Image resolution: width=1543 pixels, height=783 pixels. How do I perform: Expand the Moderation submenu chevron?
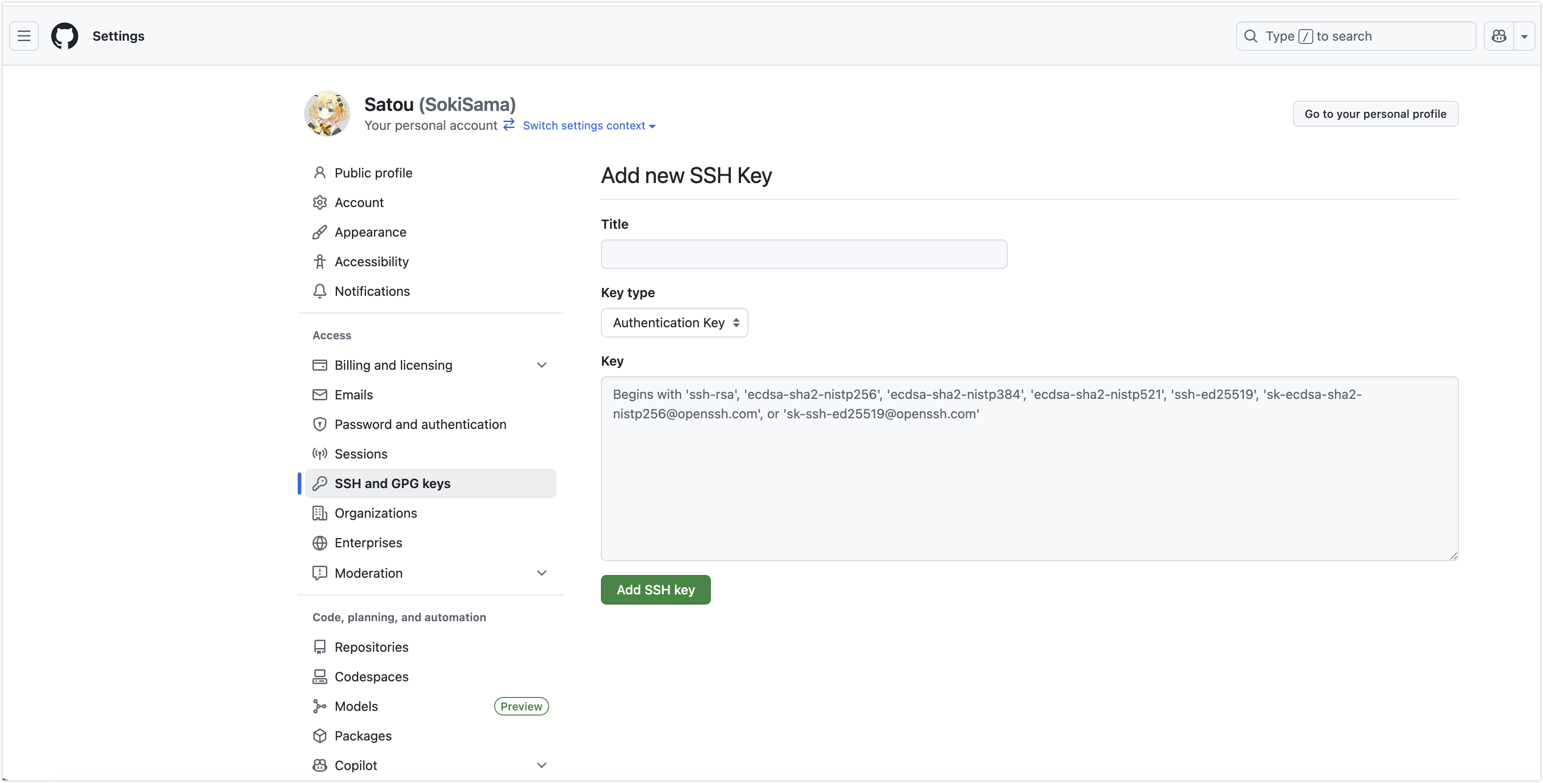(x=541, y=573)
